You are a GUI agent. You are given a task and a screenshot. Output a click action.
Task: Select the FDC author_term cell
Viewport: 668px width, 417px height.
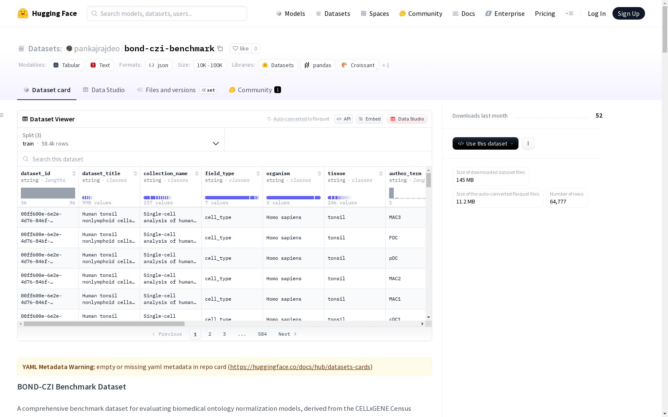(x=405, y=238)
